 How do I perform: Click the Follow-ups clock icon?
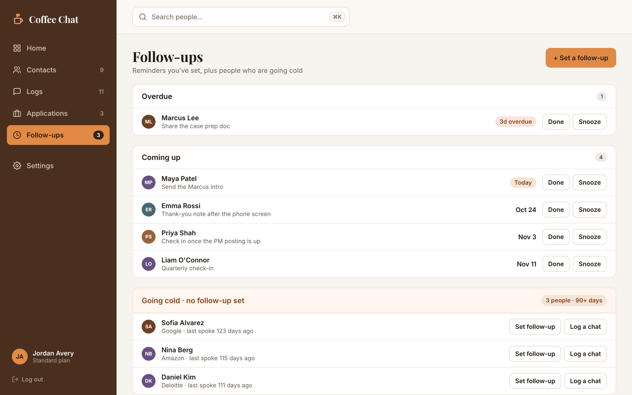click(17, 135)
